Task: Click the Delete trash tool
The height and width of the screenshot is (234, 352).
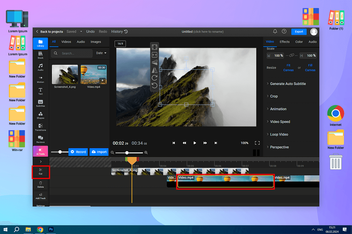Action: tap(41, 185)
